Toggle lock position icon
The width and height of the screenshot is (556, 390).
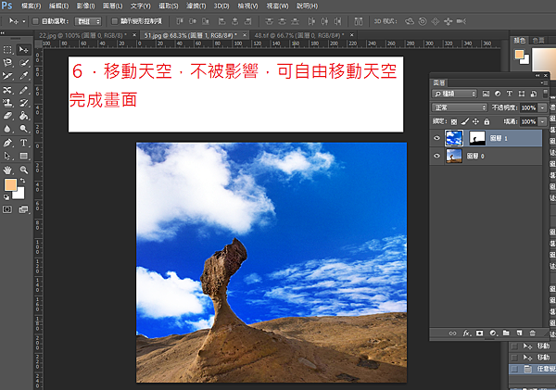(x=476, y=121)
